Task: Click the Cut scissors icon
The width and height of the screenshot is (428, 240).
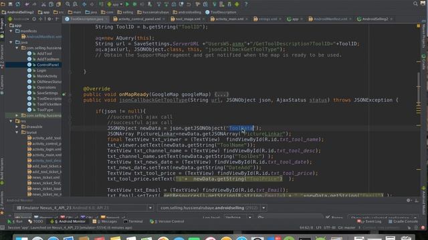Action: 43,4
